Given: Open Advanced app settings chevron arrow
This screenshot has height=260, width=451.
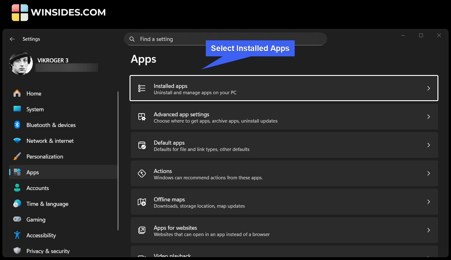Looking at the screenshot, I should point(428,117).
